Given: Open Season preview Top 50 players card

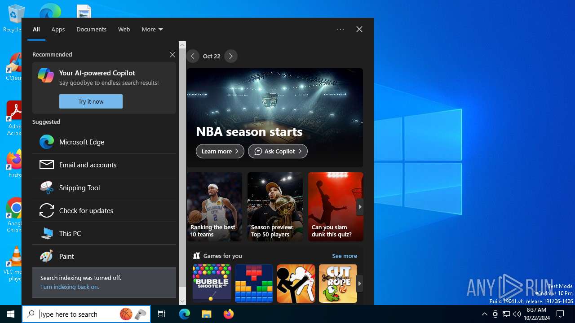Looking at the screenshot, I should [x=275, y=207].
